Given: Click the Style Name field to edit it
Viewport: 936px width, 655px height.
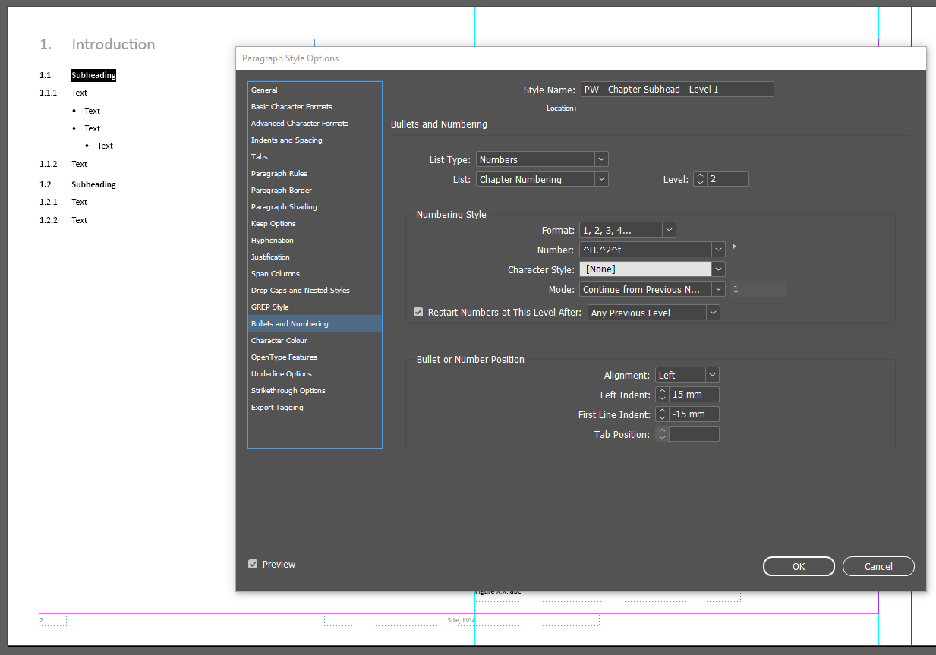Looking at the screenshot, I should 676,89.
